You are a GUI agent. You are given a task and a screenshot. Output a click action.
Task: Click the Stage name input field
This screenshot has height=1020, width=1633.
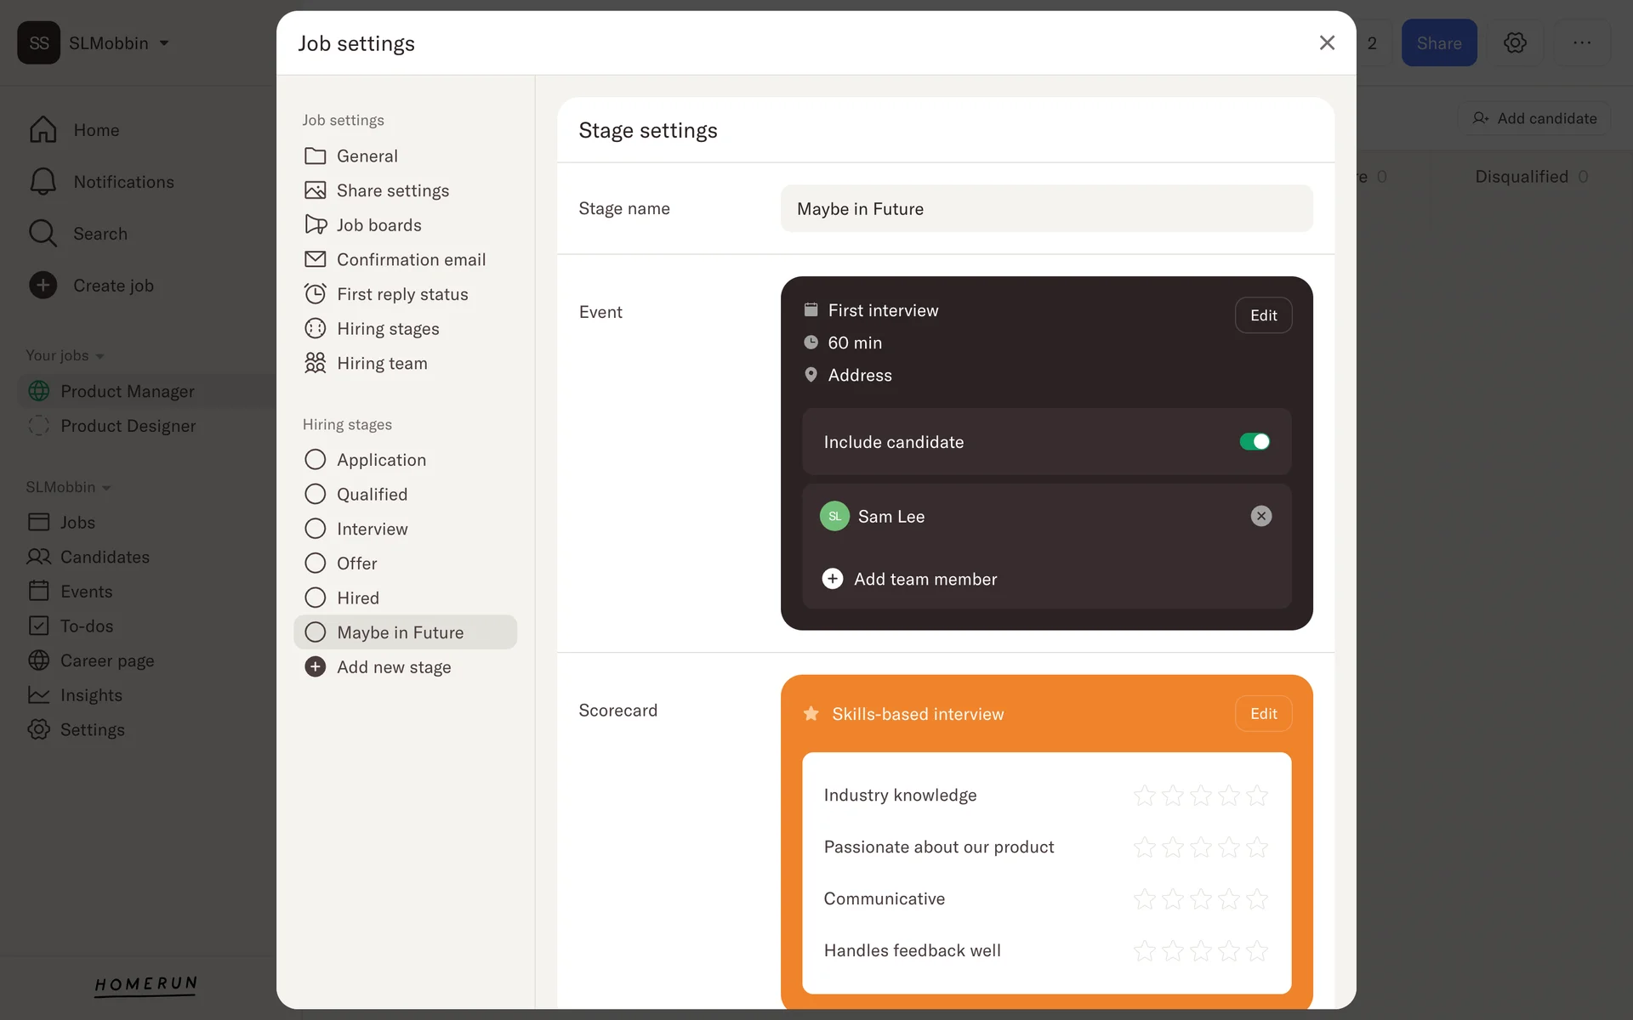(x=1045, y=209)
